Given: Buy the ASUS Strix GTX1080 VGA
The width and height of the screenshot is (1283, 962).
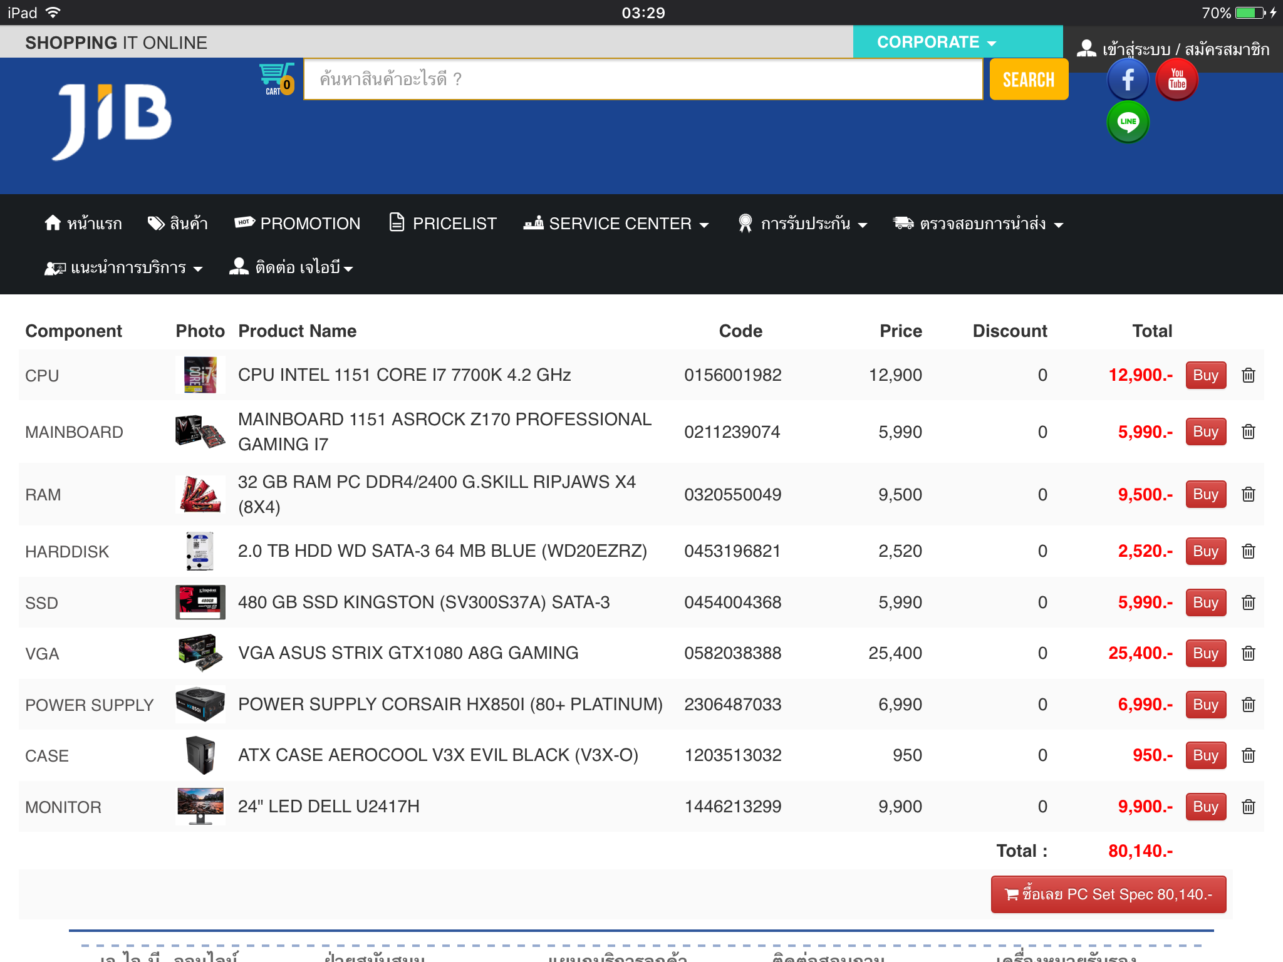Looking at the screenshot, I should point(1206,653).
